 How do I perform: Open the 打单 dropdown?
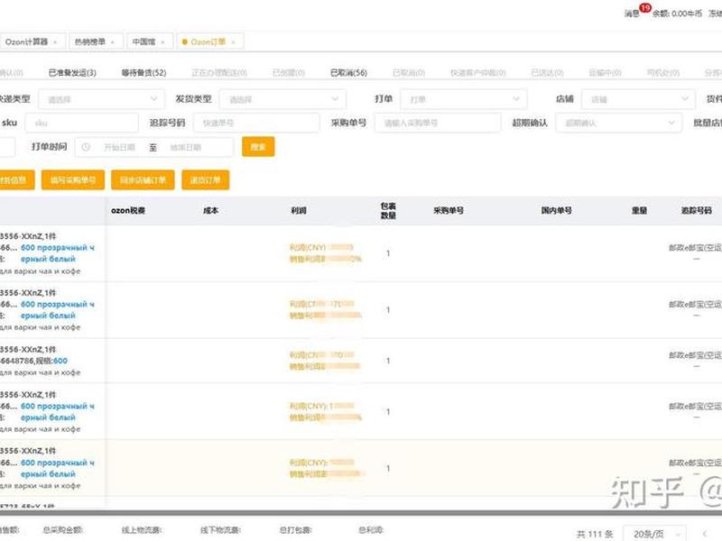point(464,99)
